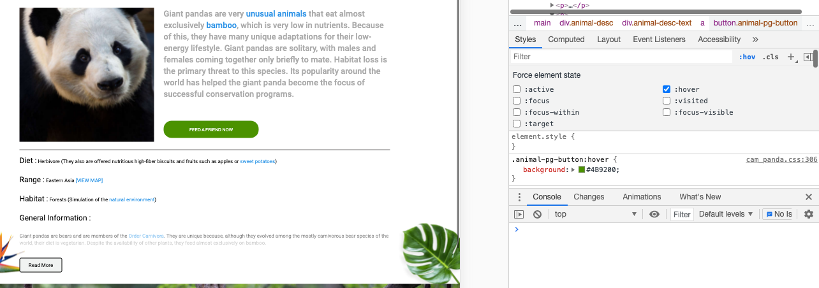Close the console drawer with the X

coord(809,197)
